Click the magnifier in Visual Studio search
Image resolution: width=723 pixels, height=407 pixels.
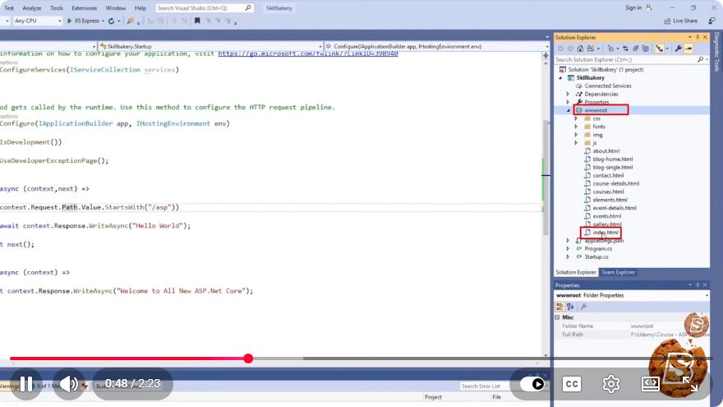point(248,8)
